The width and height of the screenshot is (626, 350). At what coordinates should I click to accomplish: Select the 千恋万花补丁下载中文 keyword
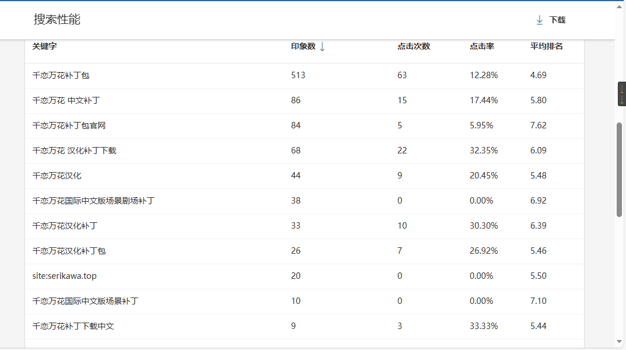tap(73, 326)
